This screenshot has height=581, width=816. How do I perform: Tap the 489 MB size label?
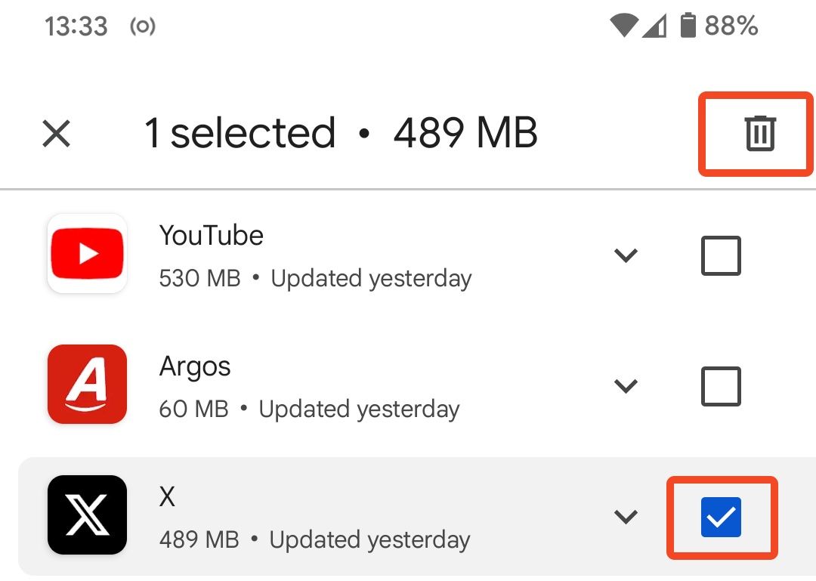click(x=465, y=133)
